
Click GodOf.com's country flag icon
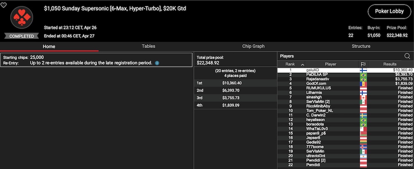tap(363, 84)
